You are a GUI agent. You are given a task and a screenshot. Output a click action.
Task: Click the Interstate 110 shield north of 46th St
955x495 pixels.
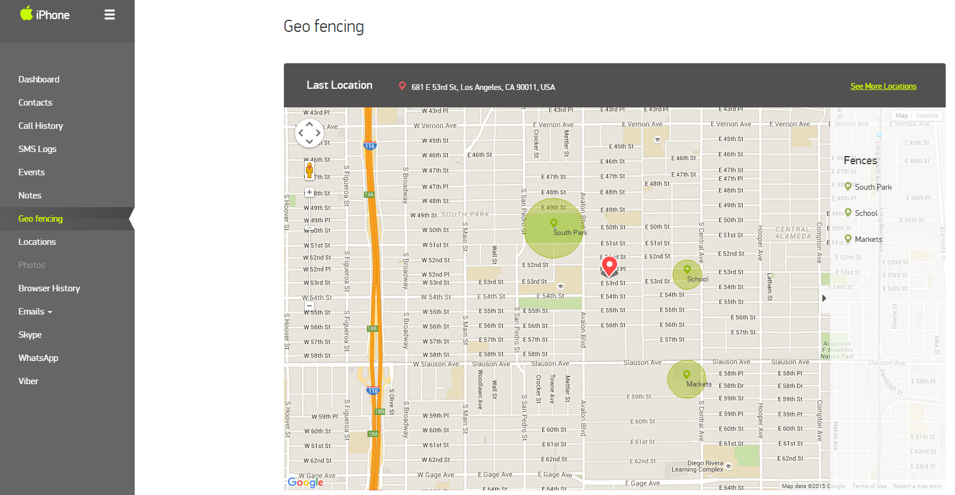[370, 146]
